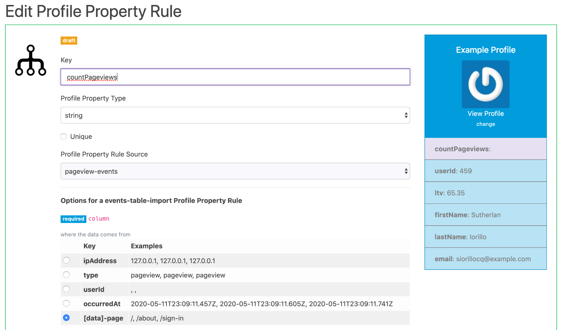Click the change link under View Profile

[485, 124]
